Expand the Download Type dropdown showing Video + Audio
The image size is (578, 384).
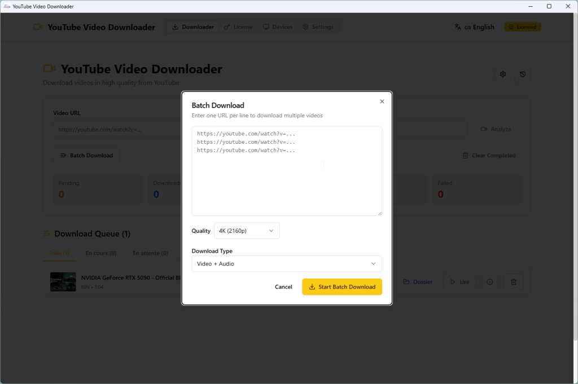(x=287, y=263)
